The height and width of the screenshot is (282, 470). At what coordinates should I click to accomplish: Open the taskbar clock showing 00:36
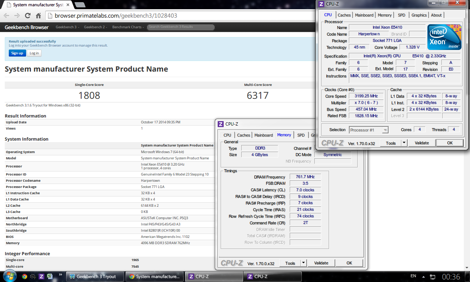point(451,276)
